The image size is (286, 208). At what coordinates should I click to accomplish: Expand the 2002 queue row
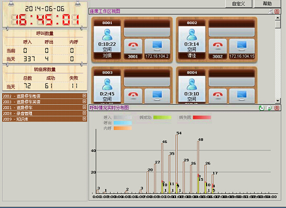pos(84,95)
